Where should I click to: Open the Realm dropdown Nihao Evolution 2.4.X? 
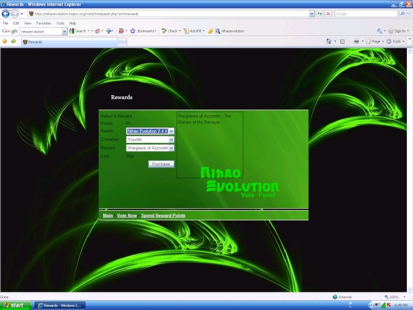150,131
